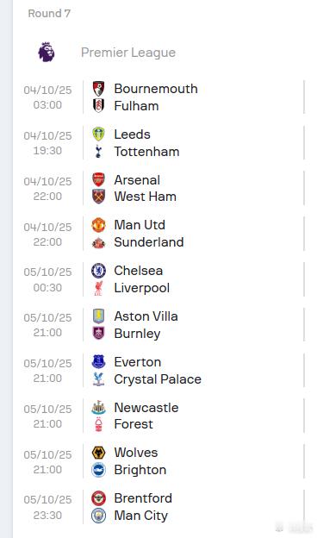Image resolution: width=317 pixels, height=538 pixels.
Task: Click the Premier League lion logo
Action: [47, 52]
